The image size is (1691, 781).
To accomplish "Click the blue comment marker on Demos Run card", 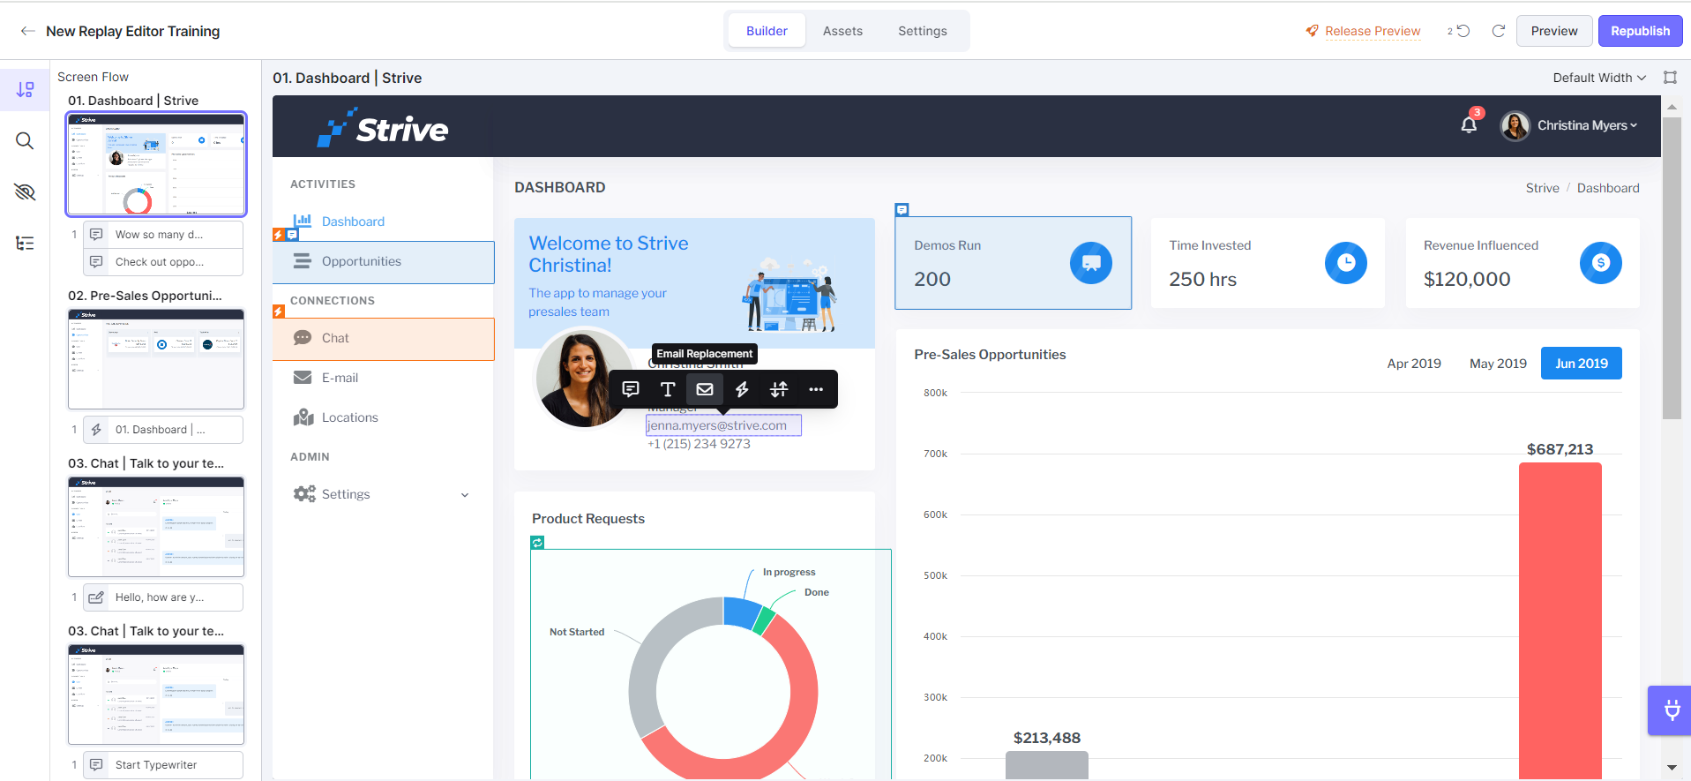I will (x=902, y=210).
